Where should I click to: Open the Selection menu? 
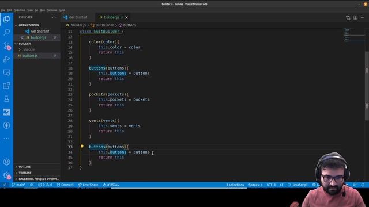coord(20,10)
